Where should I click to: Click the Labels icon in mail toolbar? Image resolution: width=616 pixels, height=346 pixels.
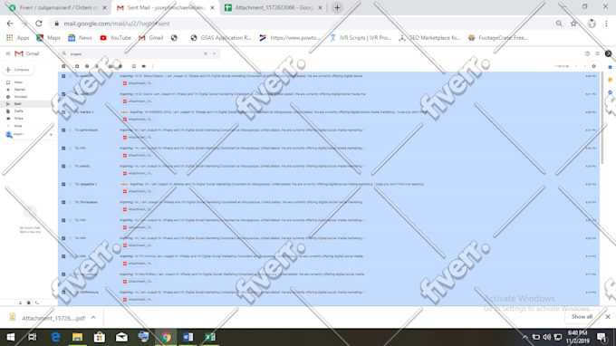click(143, 66)
